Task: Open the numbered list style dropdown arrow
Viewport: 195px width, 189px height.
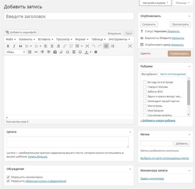Action: [x=40, y=46]
